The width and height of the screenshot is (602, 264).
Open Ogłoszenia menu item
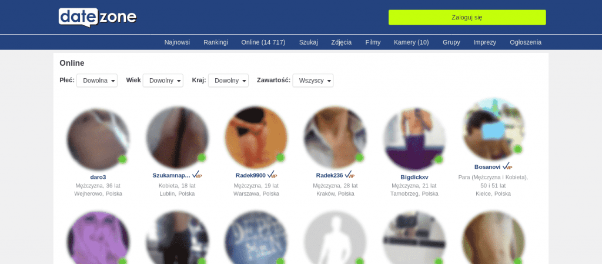pyautogui.click(x=525, y=42)
